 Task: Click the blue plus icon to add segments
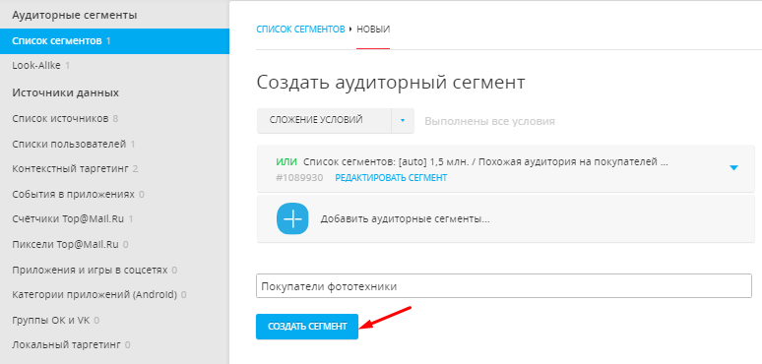pos(292,218)
